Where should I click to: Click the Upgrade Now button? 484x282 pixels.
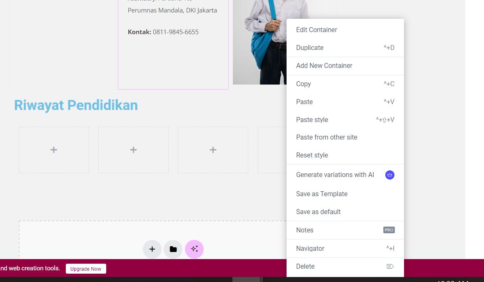click(x=85, y=269)
